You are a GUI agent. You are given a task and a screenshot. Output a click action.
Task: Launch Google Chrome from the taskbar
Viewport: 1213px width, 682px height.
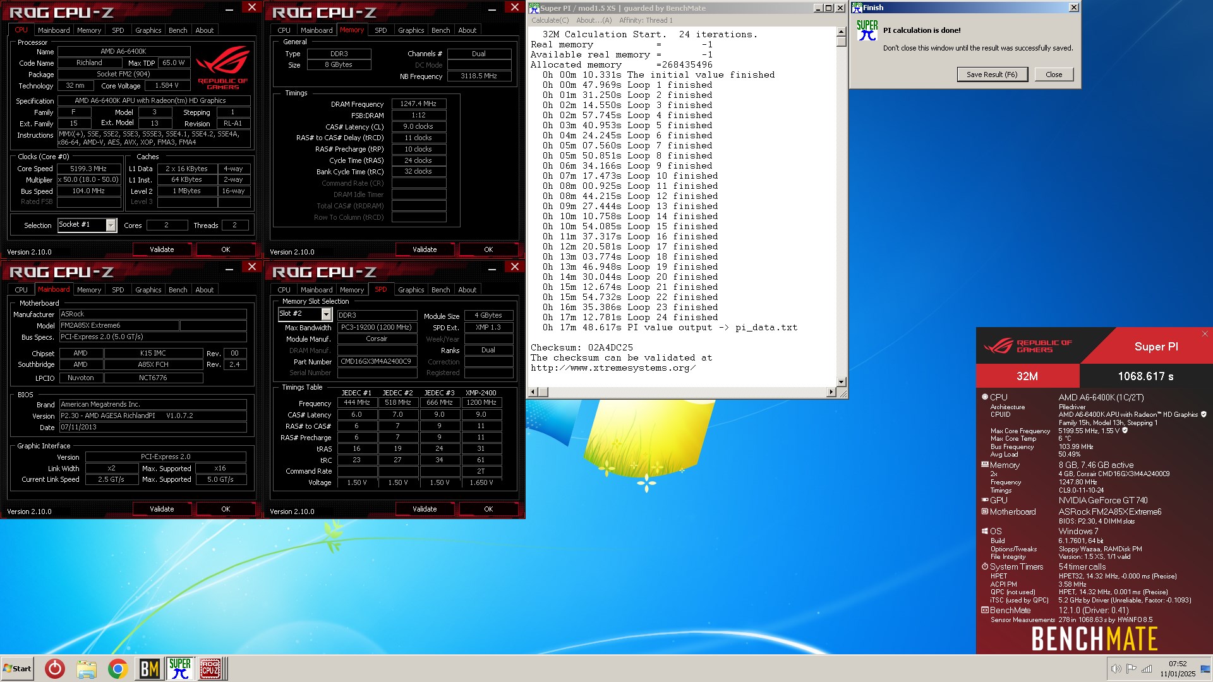pyautogui.click(x=118, y=669)
